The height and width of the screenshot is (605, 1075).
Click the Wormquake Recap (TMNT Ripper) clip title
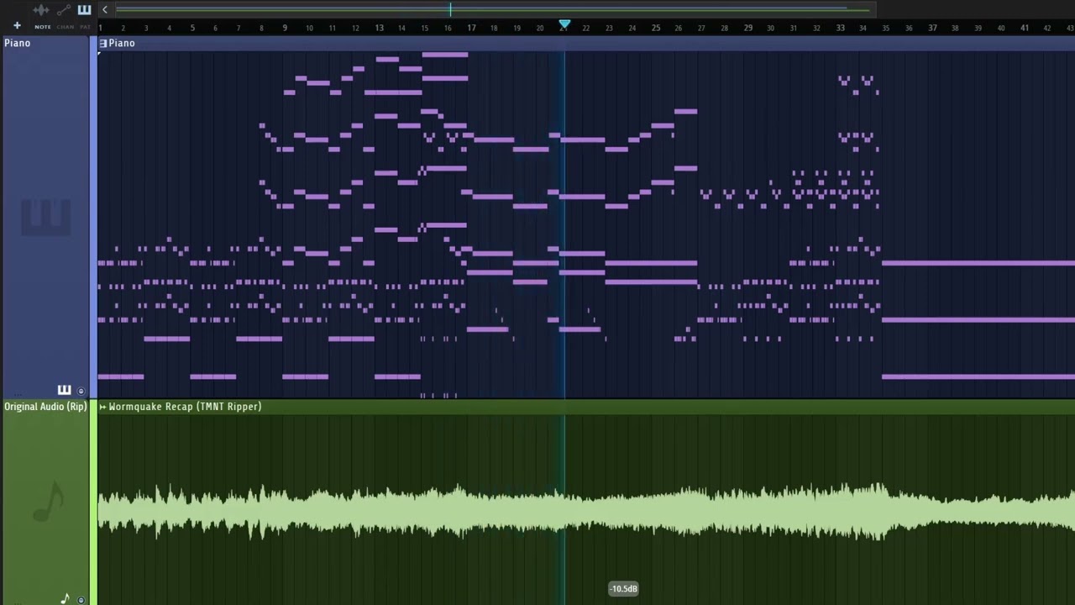186,407
